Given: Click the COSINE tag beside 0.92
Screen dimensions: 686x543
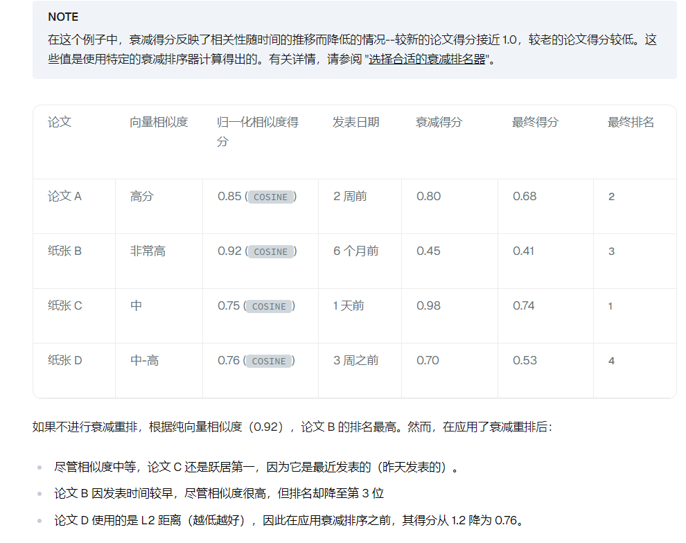Looking at the screenshot, I should pyautogui.click(x=271, y=252).
